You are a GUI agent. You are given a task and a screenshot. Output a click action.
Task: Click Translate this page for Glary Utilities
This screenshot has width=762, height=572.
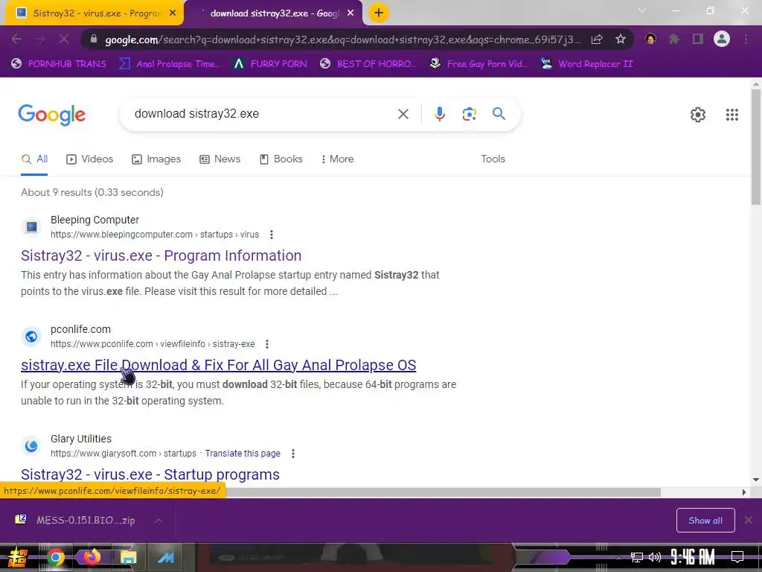tap(243, 454)
